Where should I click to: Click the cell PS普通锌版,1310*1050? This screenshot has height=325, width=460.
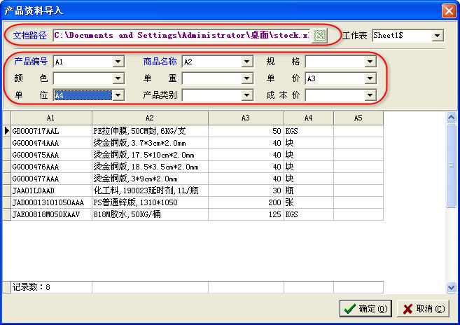click(151, 202)
